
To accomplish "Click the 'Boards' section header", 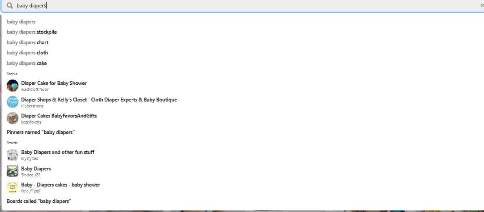I will pyautogui.click(x=12, y=143).
